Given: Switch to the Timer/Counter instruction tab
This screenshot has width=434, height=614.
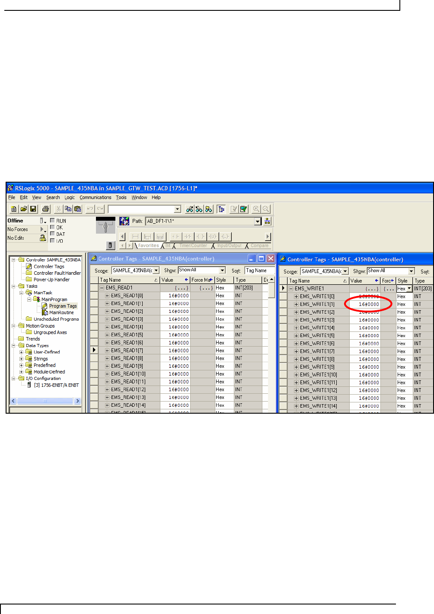Looking at the screenshot, I should pos(193,245).
